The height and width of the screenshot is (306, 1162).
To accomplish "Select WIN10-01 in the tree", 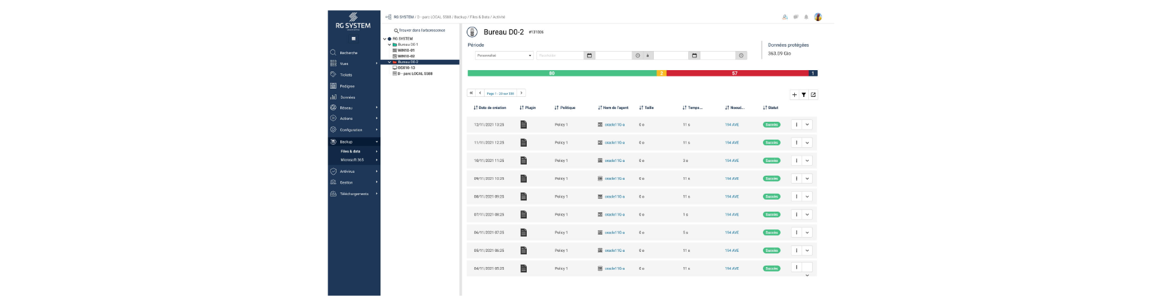I will click(x=406, y=50).
